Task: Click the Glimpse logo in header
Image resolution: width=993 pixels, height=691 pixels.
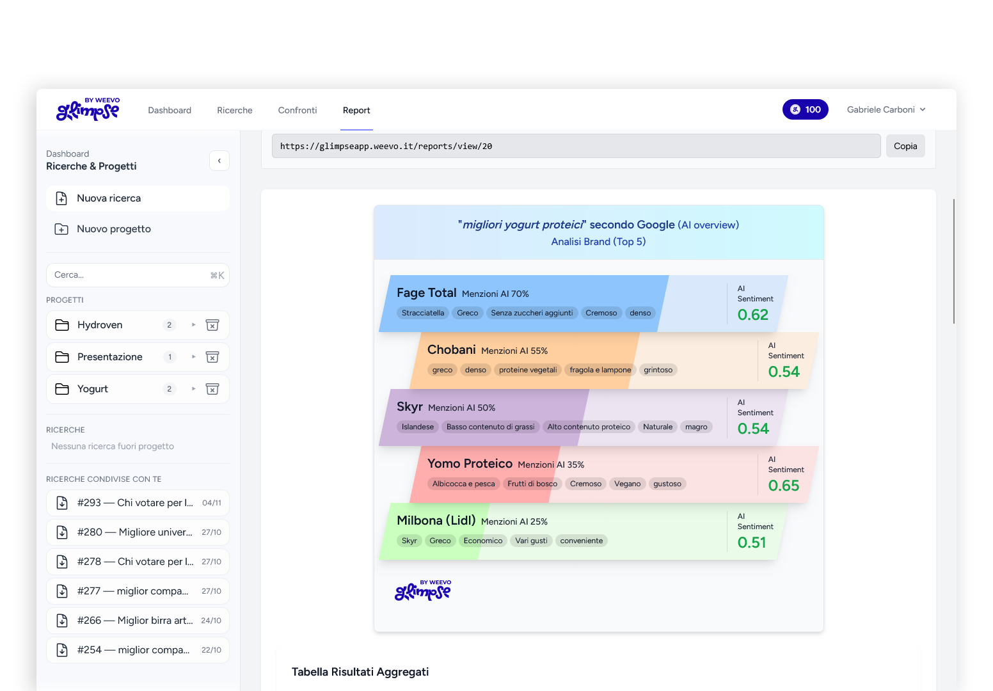Action: click(88, 109)
